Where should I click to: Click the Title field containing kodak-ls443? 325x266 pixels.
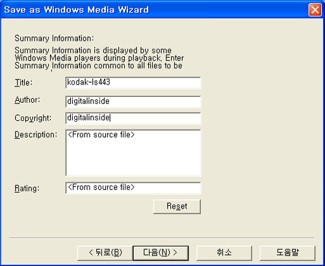[133, 83]
